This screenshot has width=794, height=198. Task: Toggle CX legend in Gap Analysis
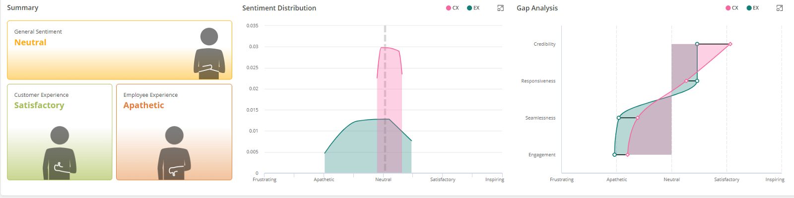732,8
